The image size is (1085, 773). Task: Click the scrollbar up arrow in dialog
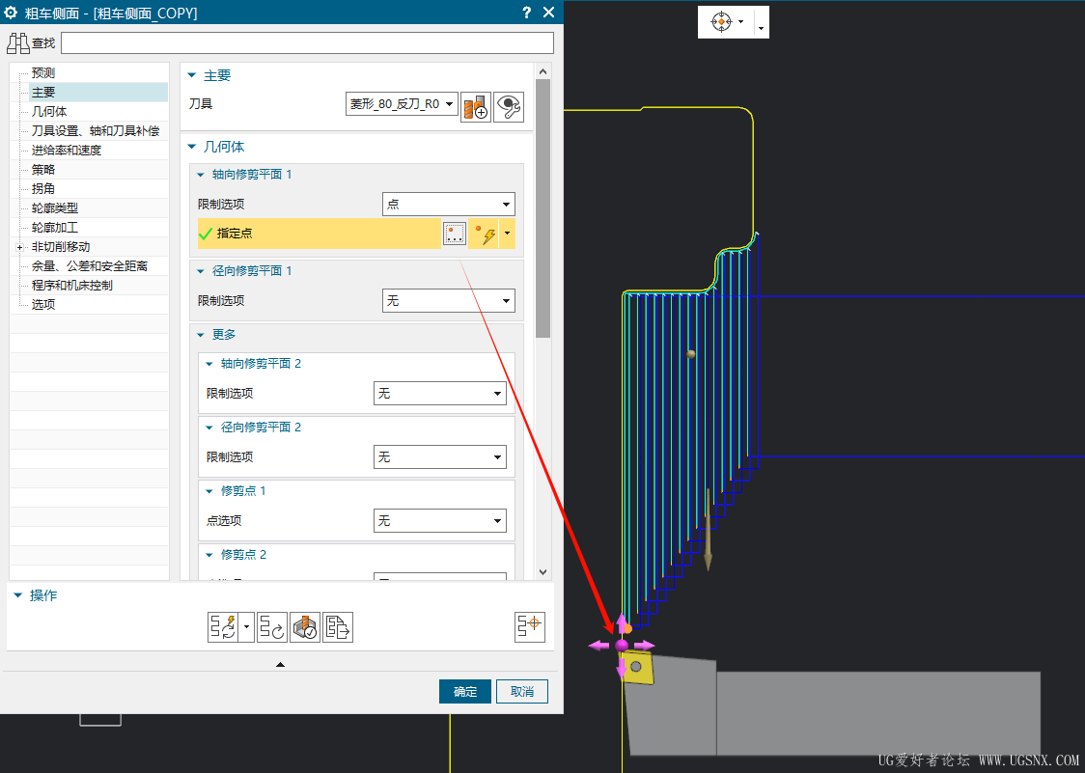pos(543,71)
